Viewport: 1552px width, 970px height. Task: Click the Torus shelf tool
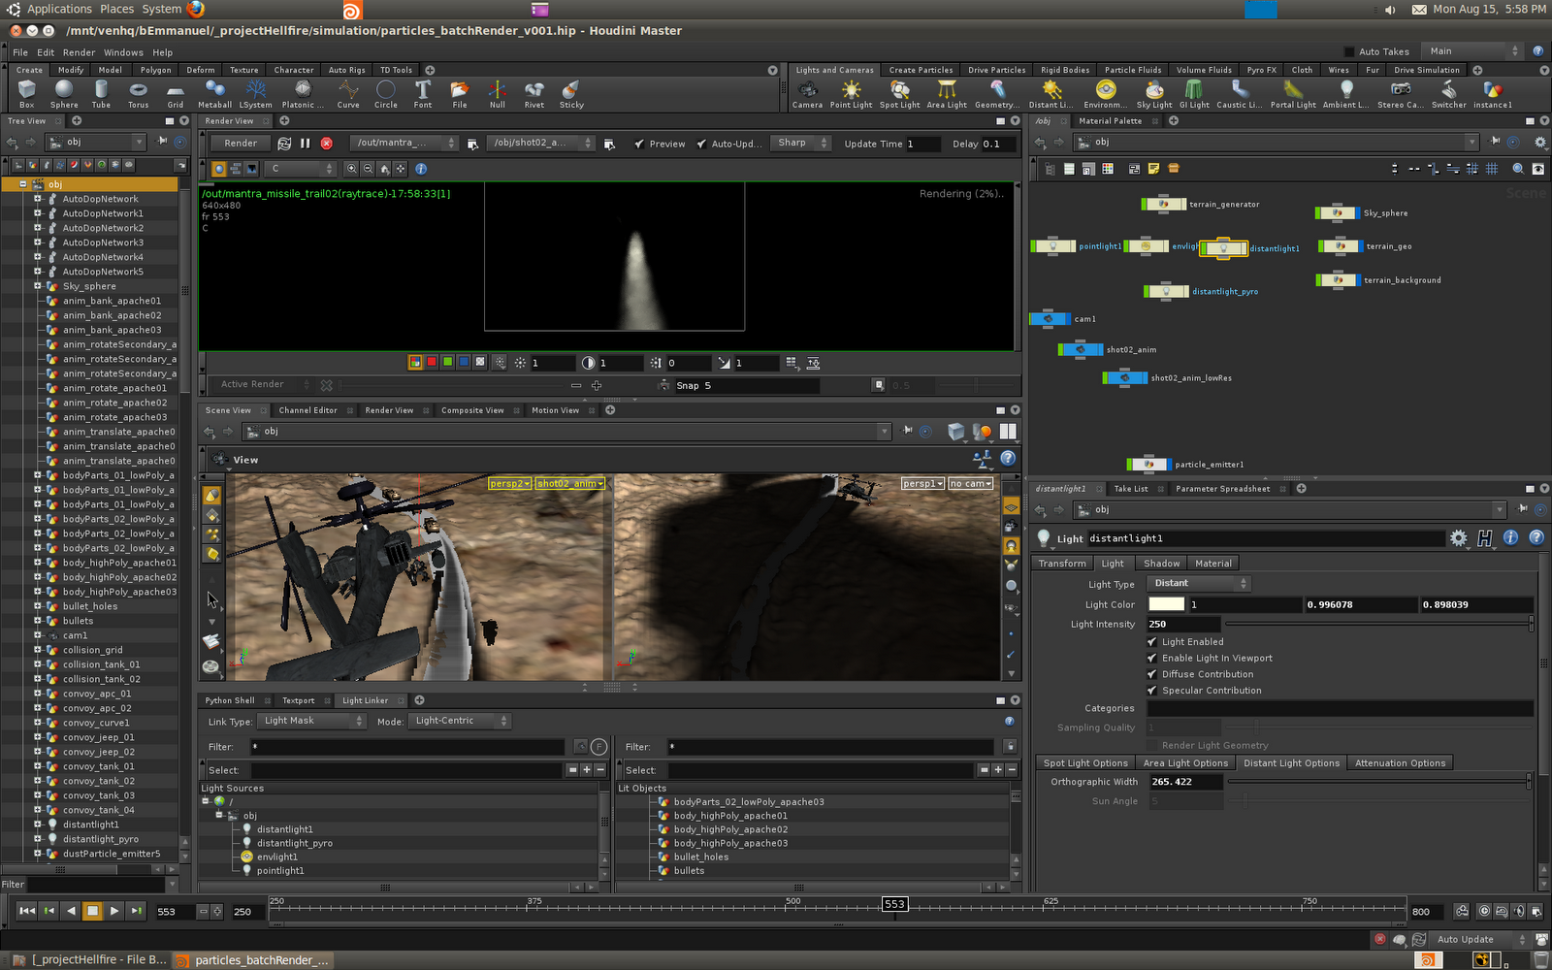(138, 92)
